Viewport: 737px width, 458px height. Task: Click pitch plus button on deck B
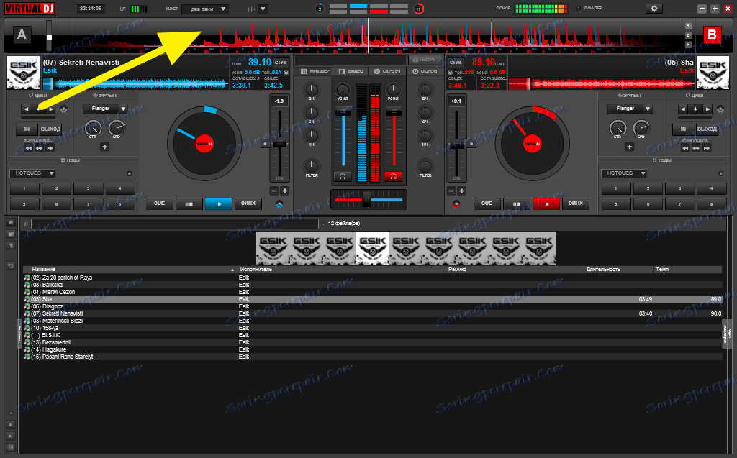coord(461,191)
